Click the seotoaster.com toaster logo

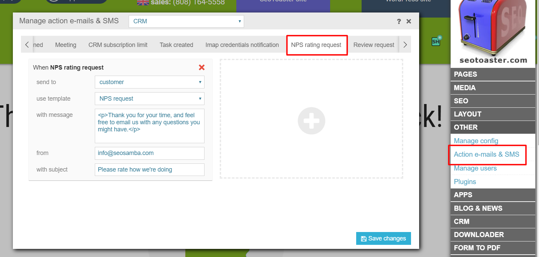click(x=493, y=32)
